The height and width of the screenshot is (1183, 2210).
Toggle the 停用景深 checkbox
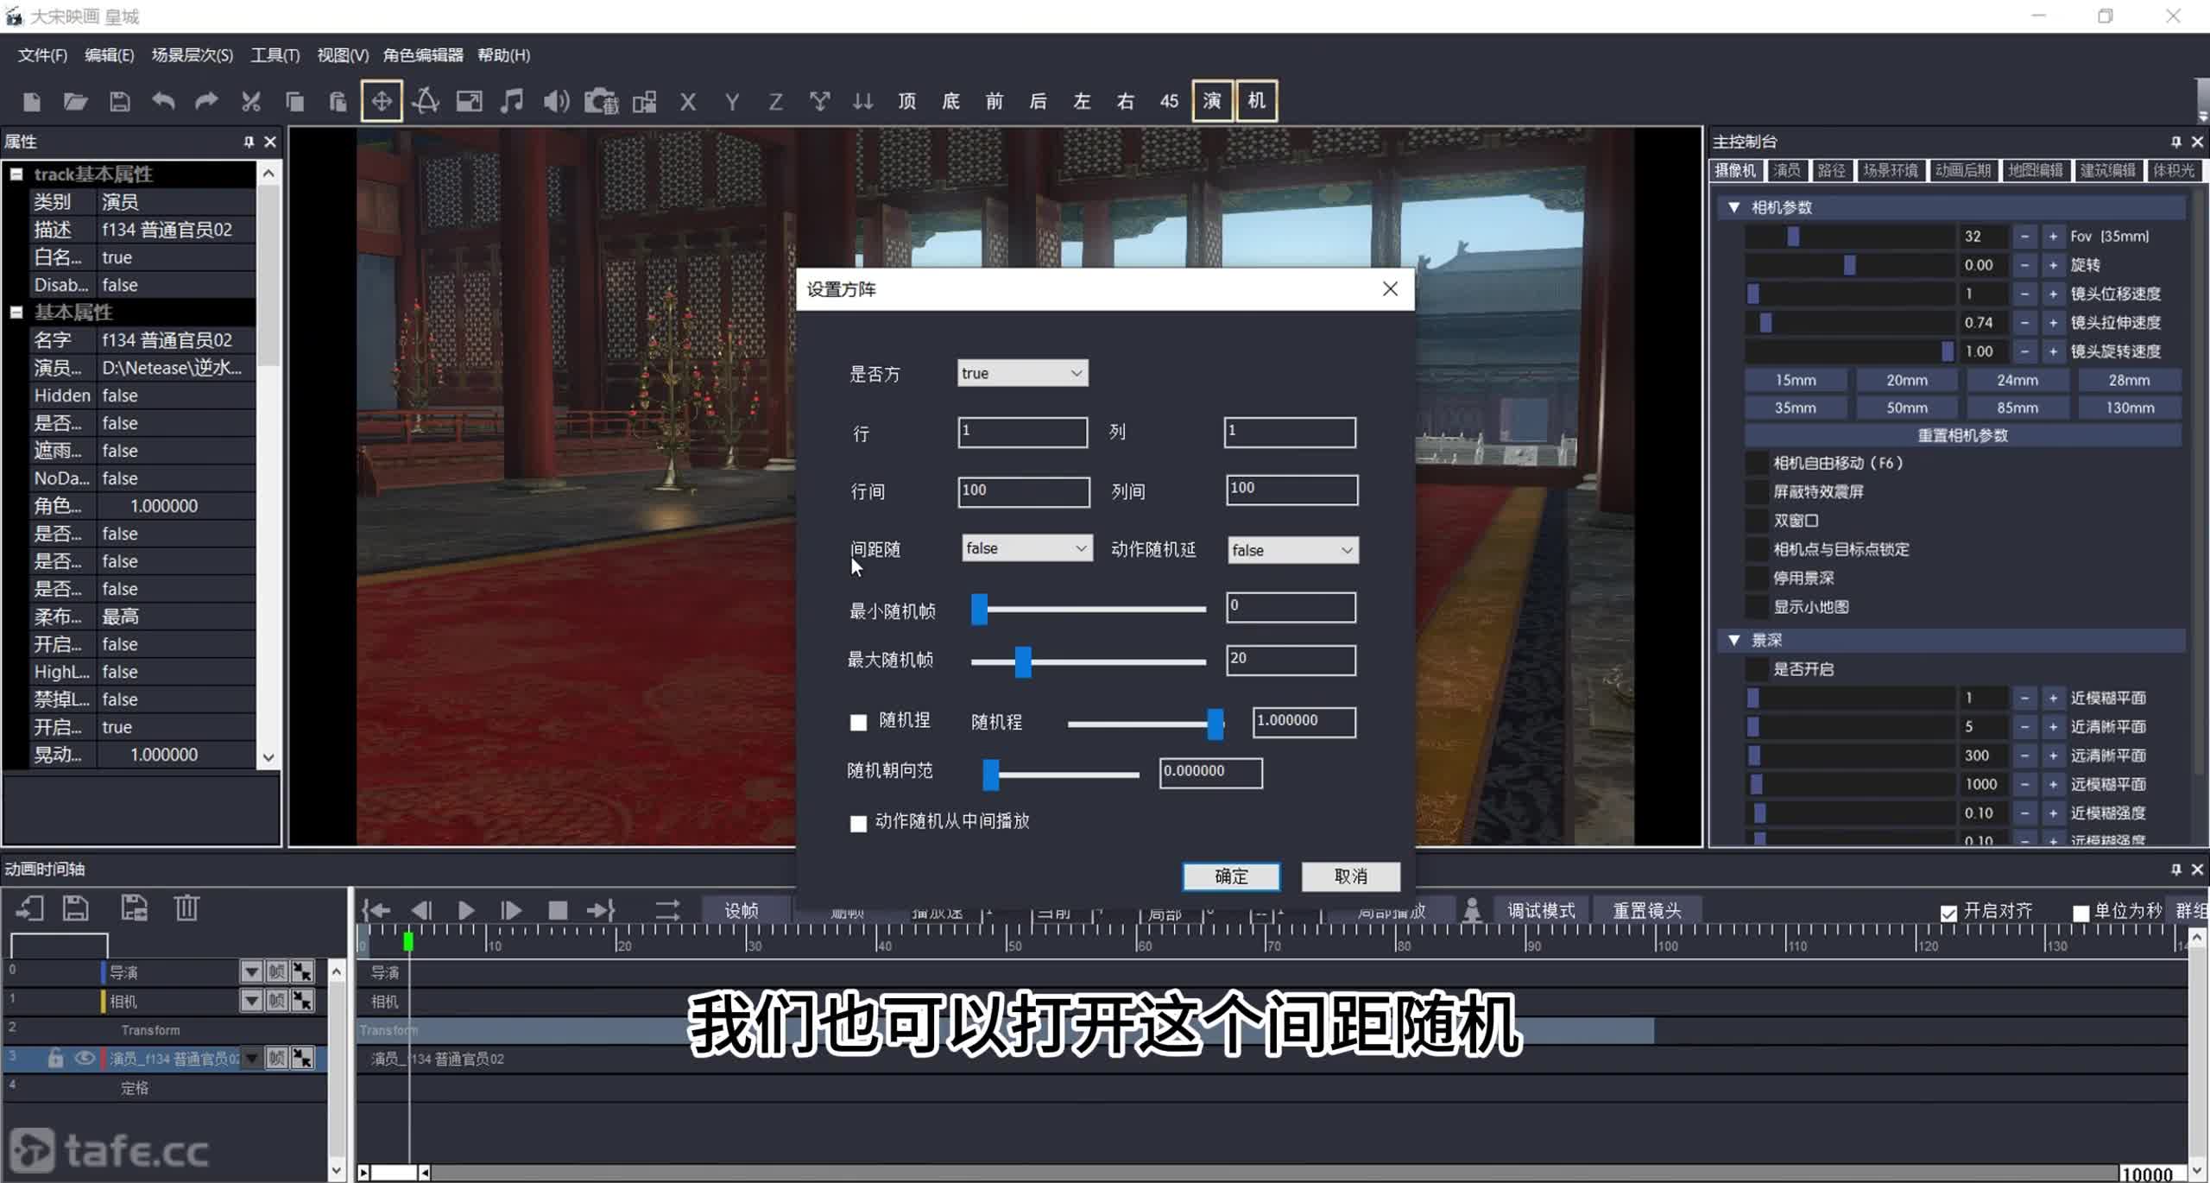(1756, 579)
